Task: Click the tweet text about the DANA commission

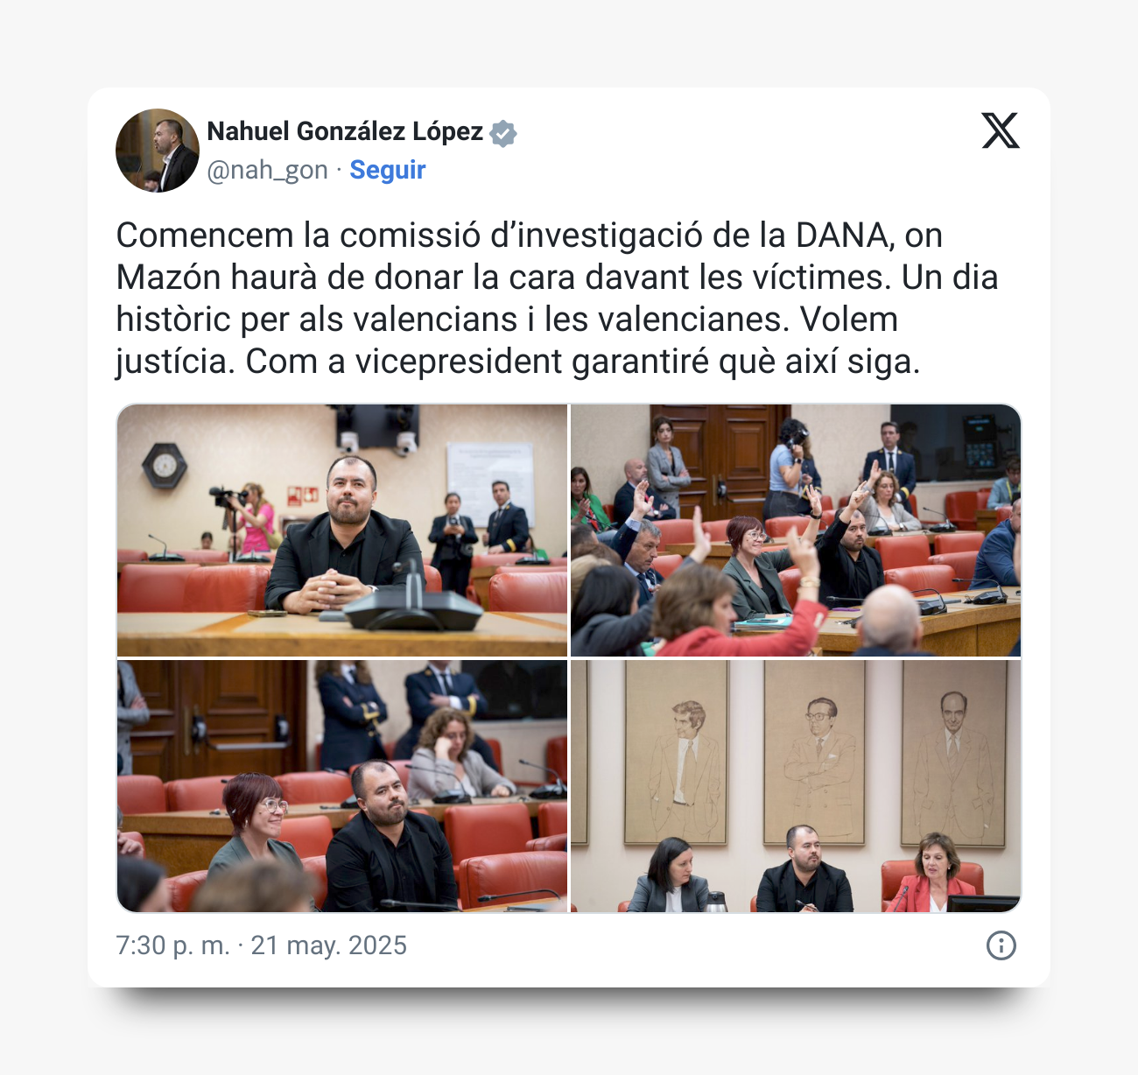Action: click(557, 298)
